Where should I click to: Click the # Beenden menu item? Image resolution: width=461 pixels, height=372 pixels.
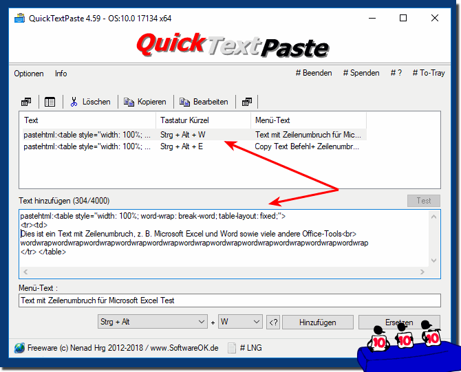pyautogui.click(x=314, y=73)
